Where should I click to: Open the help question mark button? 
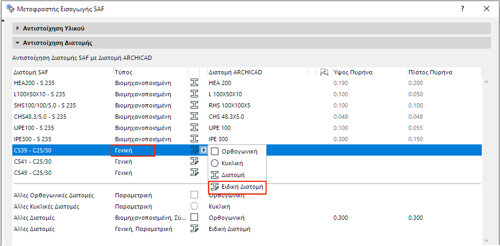coord(463,9)
